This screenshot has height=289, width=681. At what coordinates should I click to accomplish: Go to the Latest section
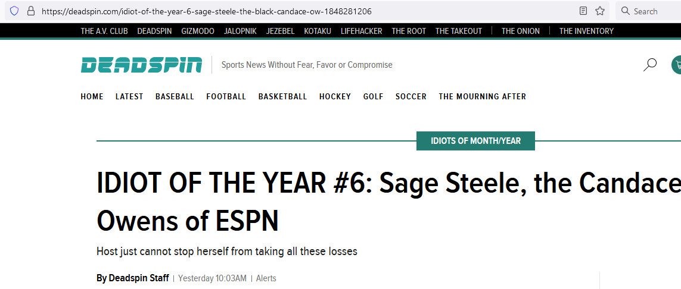tap(129, 96)
